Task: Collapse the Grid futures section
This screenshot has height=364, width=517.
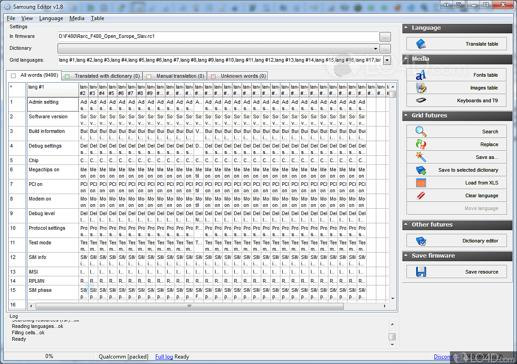Action: coord(406,116)
